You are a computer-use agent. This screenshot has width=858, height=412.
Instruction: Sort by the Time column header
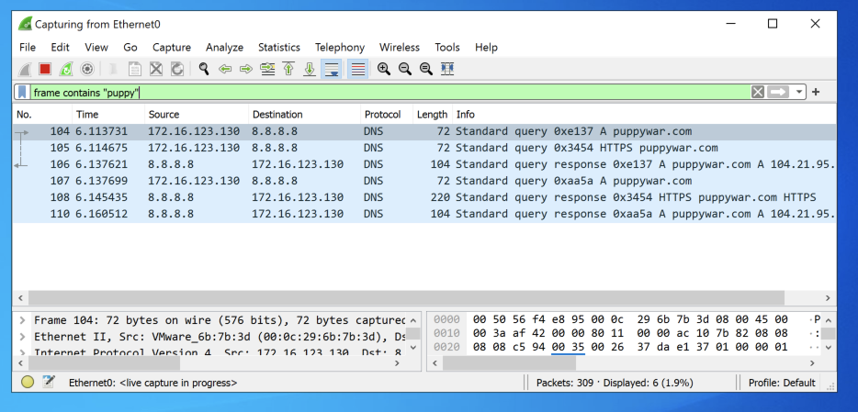pyautogui.click(x=108, y=115)
